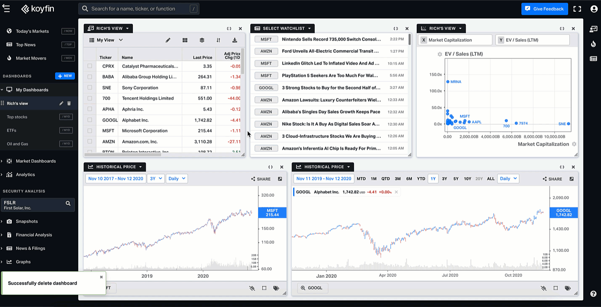The height and width of the screenshot is (307, 601).
Task: Check the APHA row checkbox
Action: [x=90, y=109]
